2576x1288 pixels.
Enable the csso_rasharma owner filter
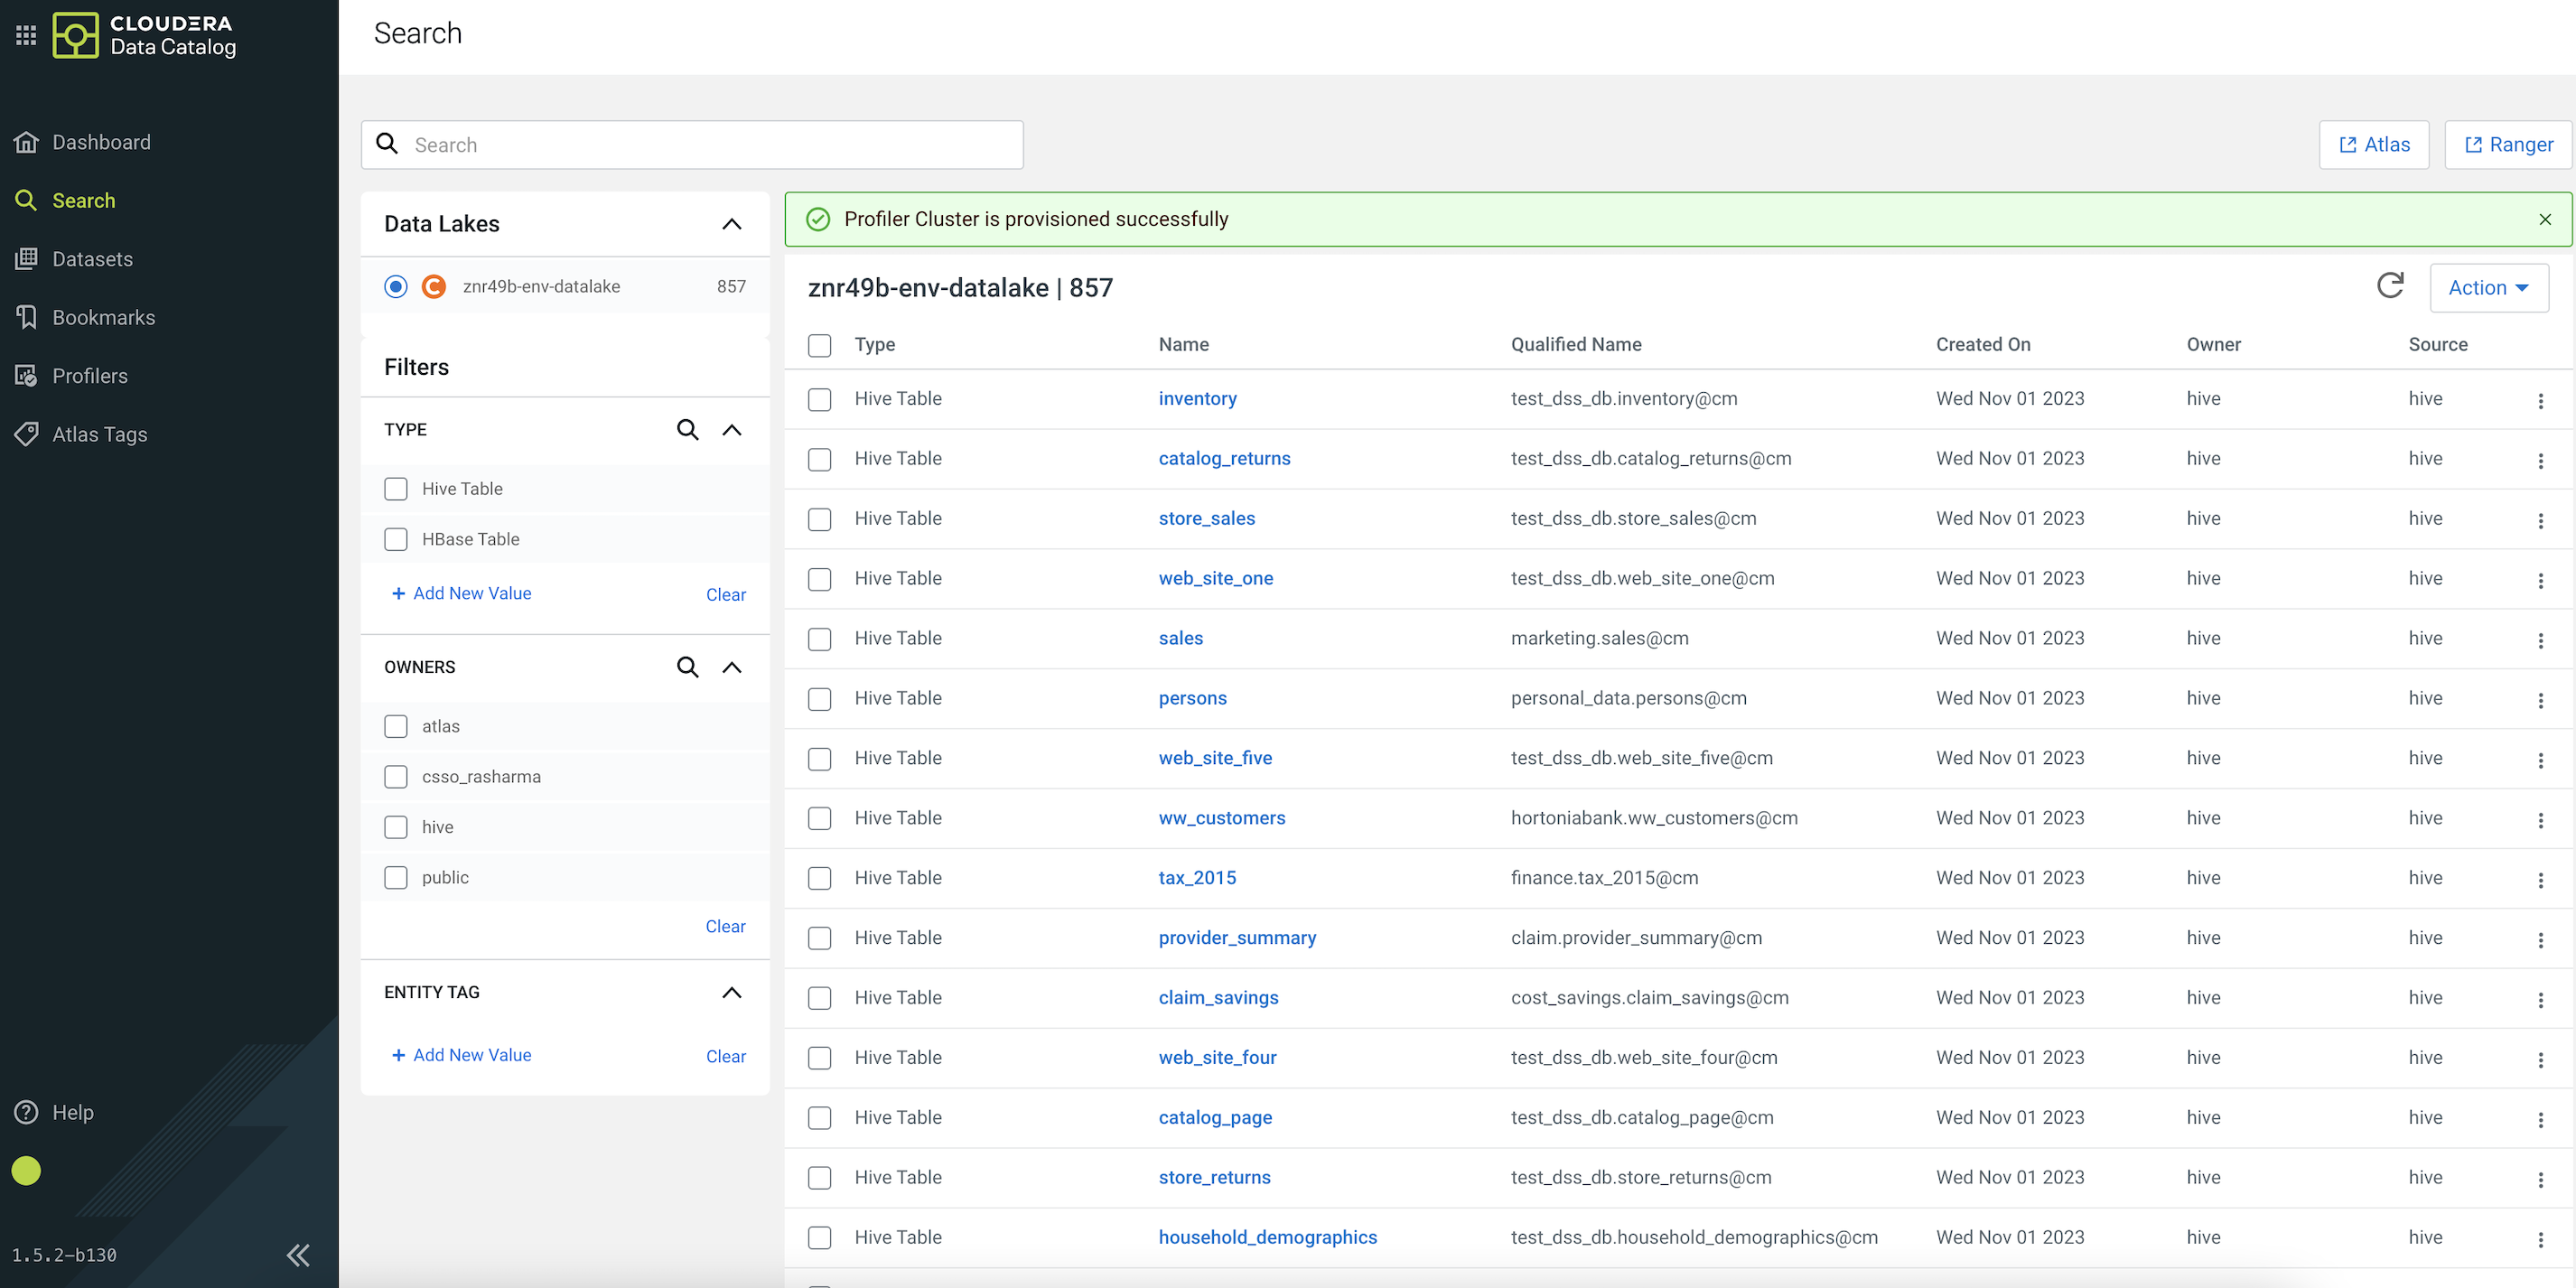coord(396,777)
